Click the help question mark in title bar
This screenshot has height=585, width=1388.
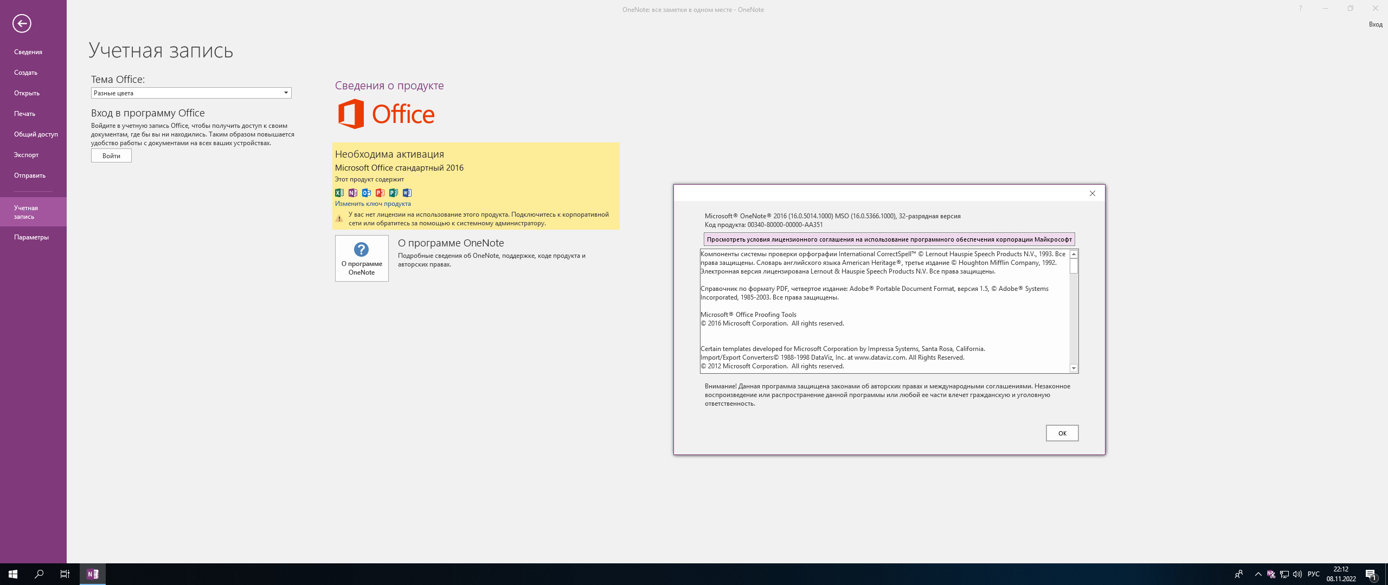[1300, 8]
